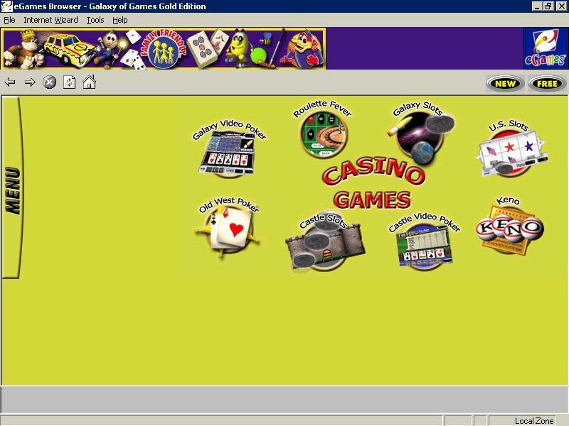Play Galaxy Slots
This screenshot has height=426, width=569.
click(x=420, y=135)
